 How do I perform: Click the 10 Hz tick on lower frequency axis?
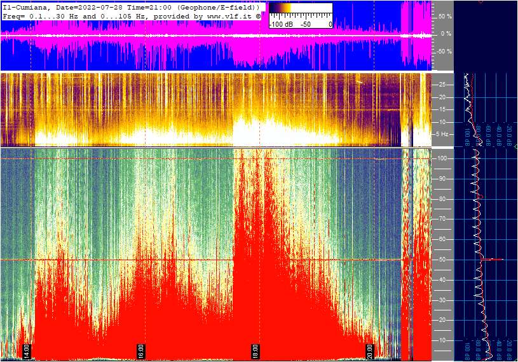442,340
